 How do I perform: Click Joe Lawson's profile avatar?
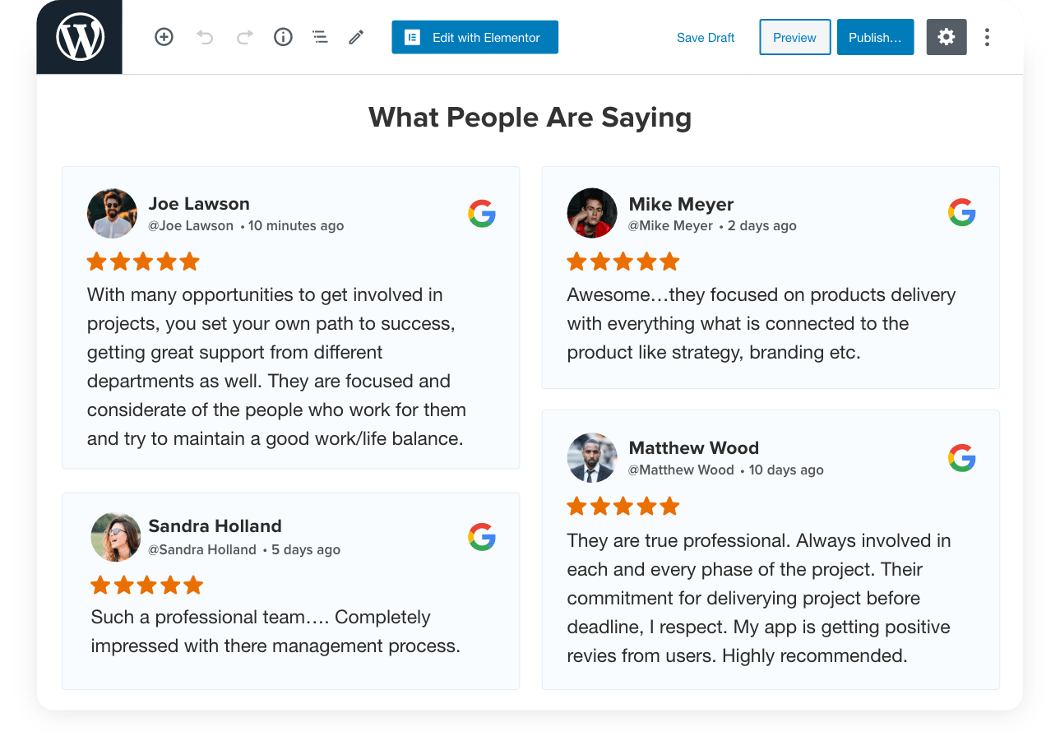112,213
